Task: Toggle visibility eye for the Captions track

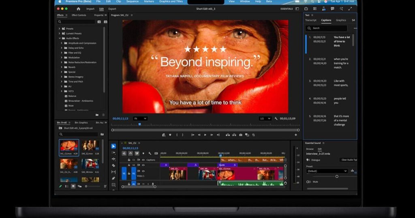Action: pos(143,160)
